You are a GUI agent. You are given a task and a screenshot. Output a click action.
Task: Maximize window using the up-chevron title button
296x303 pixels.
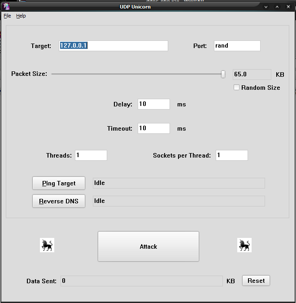277,7
